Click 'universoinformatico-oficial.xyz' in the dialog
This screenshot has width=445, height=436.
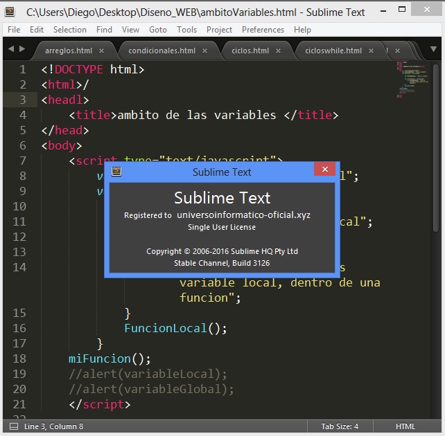[x=243, y=215]
